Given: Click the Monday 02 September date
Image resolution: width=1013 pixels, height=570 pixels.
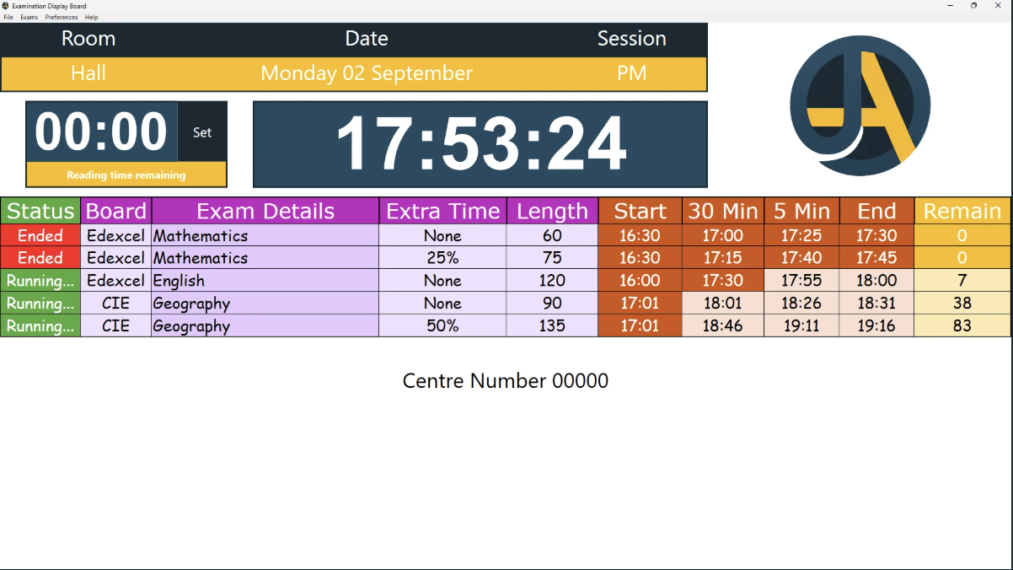Looking at the screenshot, I should 367,73.
